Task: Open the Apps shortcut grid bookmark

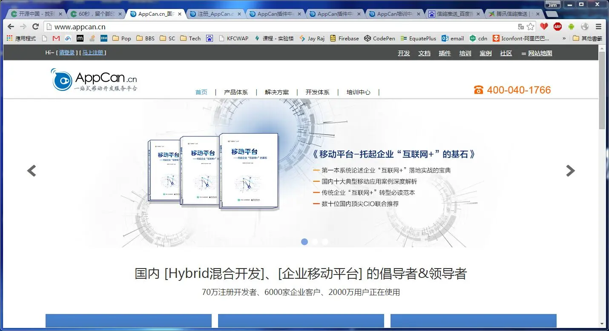Action: (21, 38)
